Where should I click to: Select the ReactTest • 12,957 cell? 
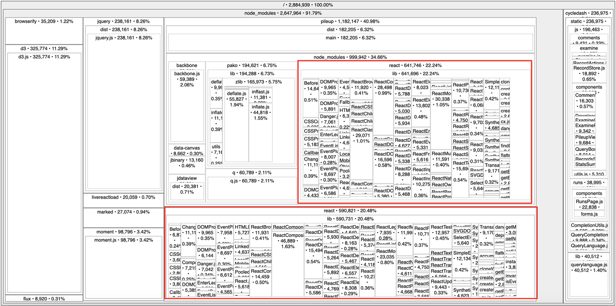point(441,237)
